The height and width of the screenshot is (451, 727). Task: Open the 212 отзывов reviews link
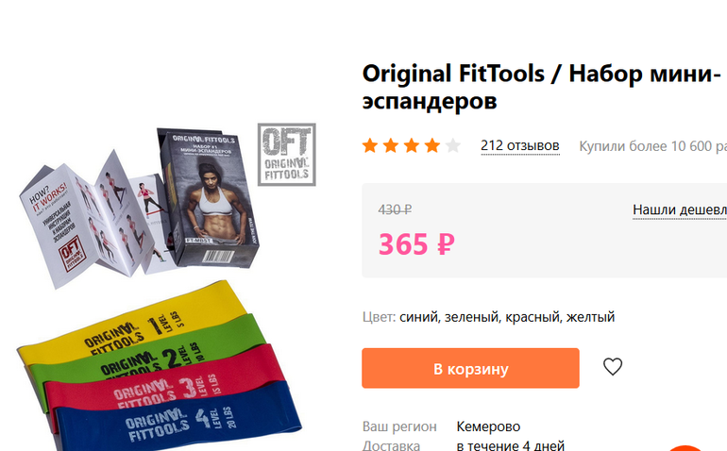tap(519, 146)
